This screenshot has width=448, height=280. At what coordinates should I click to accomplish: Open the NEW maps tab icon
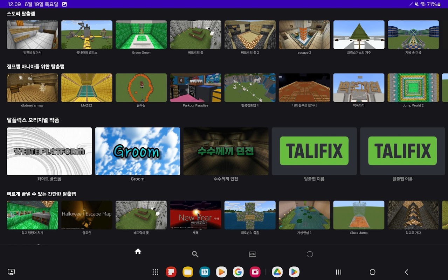tap(253, 254)
